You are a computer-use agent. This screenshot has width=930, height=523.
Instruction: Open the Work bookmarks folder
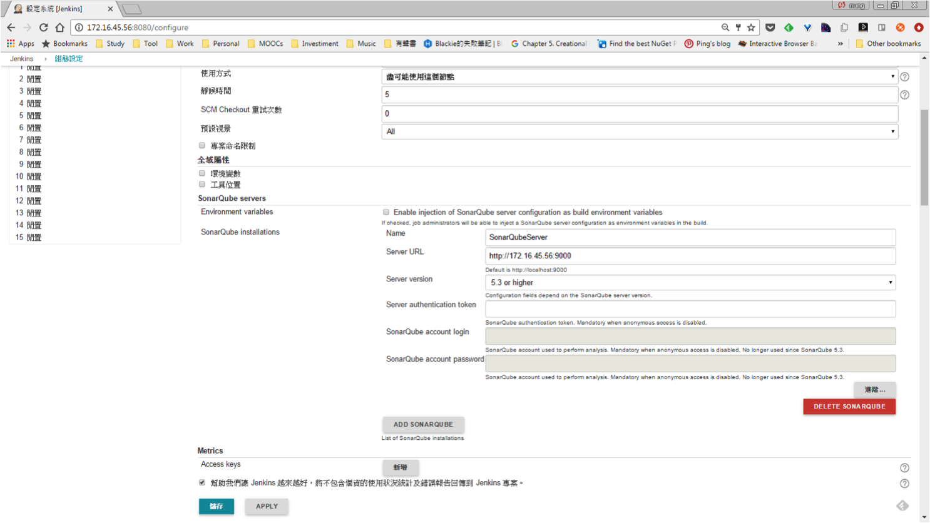click(x=180, y=44)
